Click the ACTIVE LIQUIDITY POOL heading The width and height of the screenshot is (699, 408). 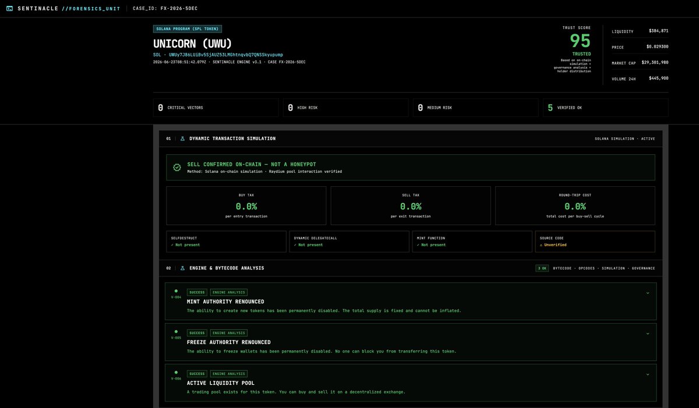click(221, 383)
